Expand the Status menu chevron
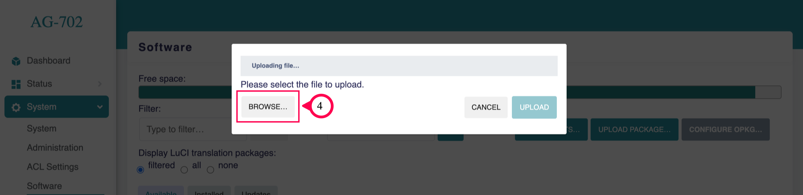803x195 pixels. click(x=100, y=84)
